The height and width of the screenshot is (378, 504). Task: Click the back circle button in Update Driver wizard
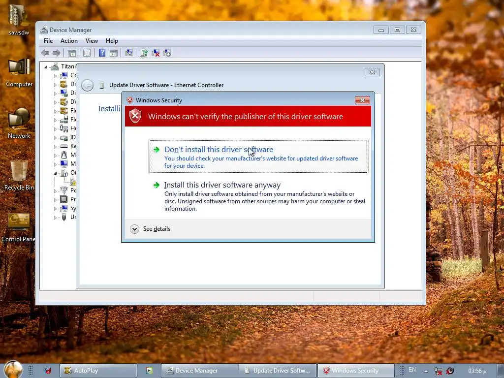[x=88, y=85]
